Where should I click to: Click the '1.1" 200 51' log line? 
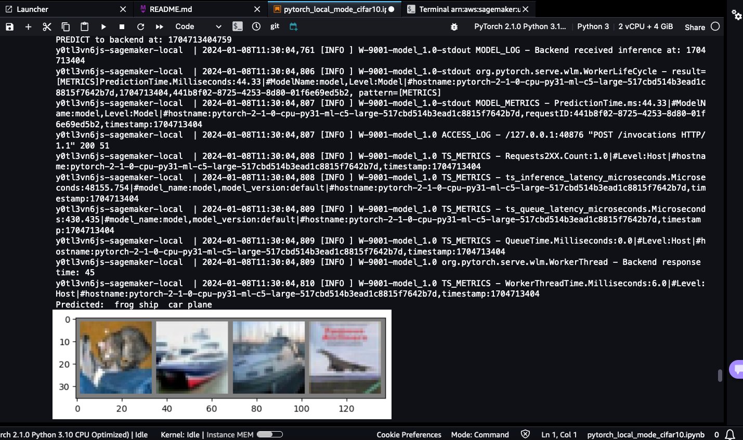[83, 146]
